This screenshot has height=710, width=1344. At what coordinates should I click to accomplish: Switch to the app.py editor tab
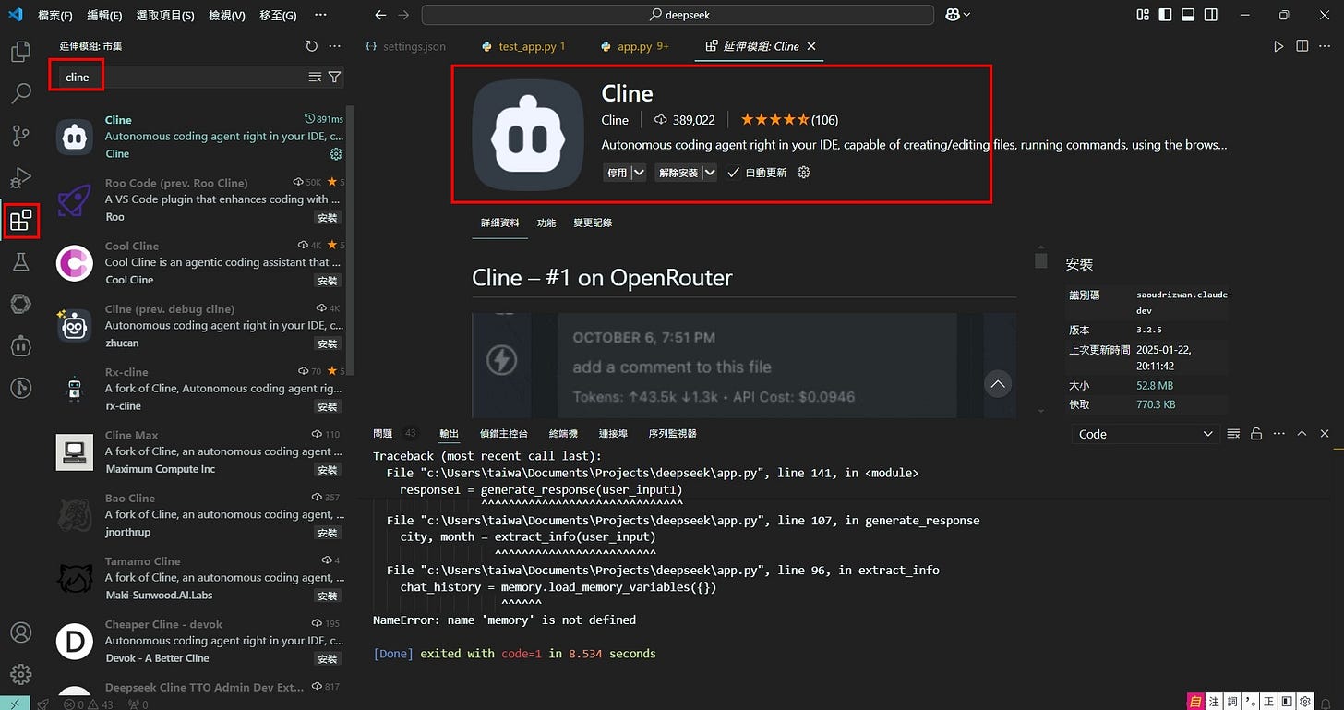click(635, 46)
